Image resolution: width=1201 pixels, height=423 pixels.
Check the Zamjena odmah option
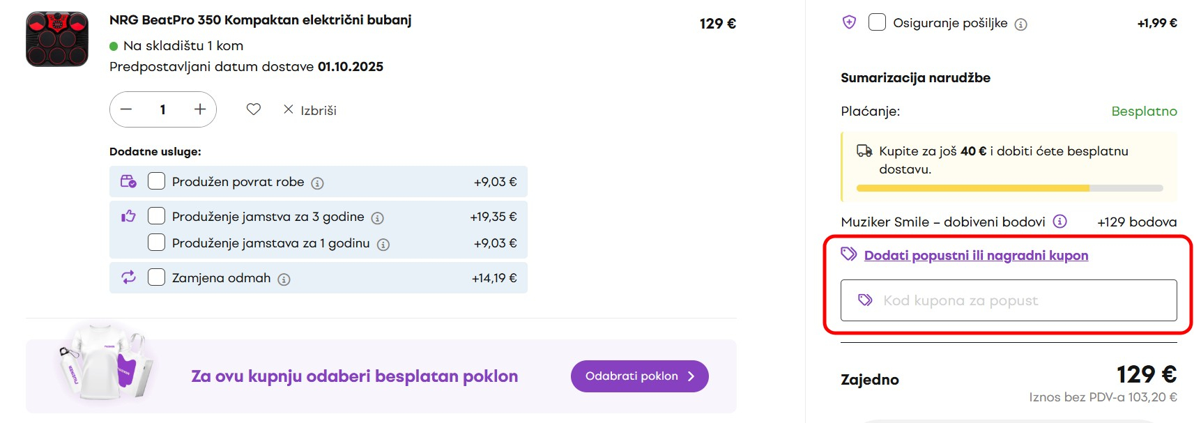coord(157,277)
